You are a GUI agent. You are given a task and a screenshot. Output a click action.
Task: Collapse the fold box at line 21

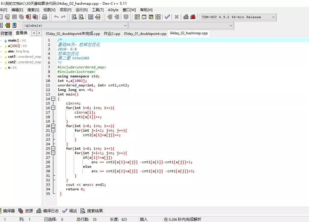(53, 130)
